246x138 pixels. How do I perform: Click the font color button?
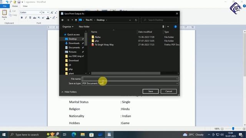tap(48, 18)
